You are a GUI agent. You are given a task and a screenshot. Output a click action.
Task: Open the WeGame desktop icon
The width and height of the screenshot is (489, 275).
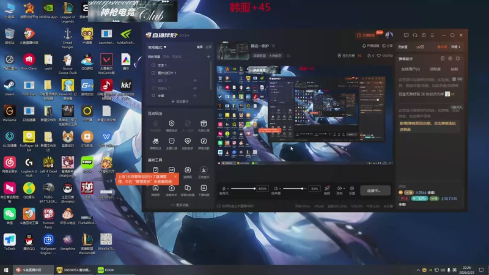point(9,113)
